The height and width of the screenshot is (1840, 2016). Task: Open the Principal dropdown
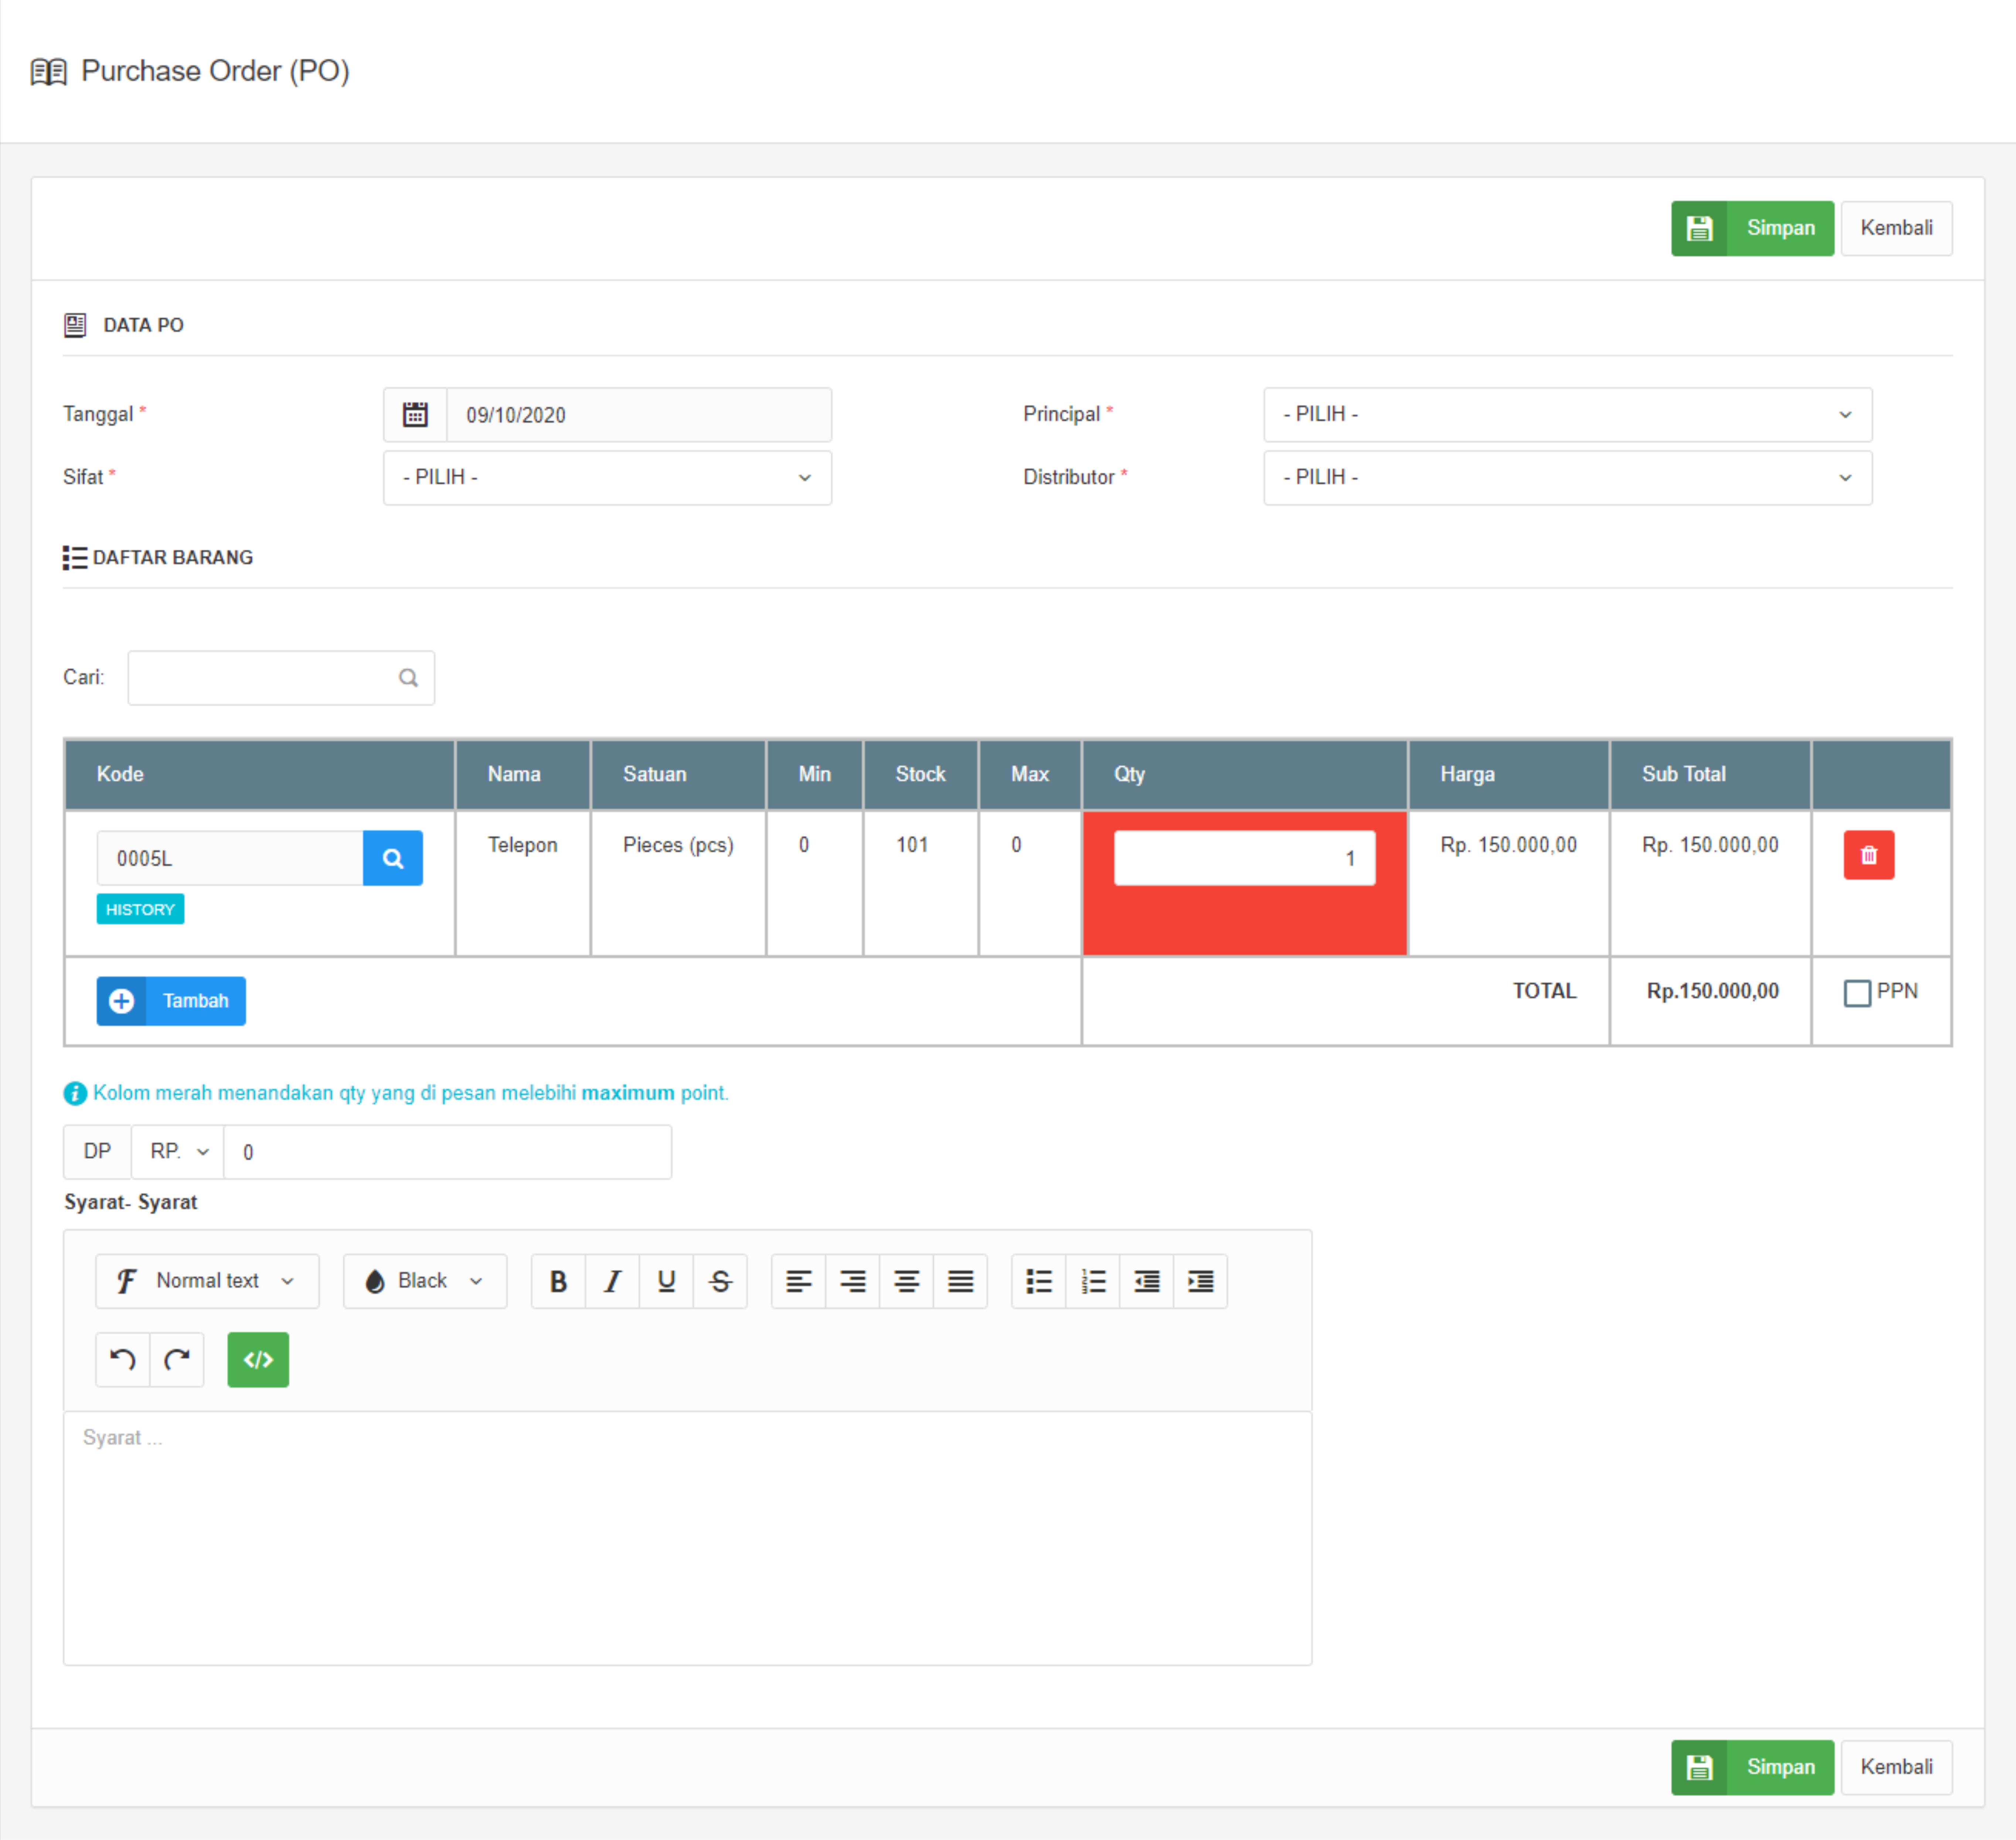coord(1567,414)
